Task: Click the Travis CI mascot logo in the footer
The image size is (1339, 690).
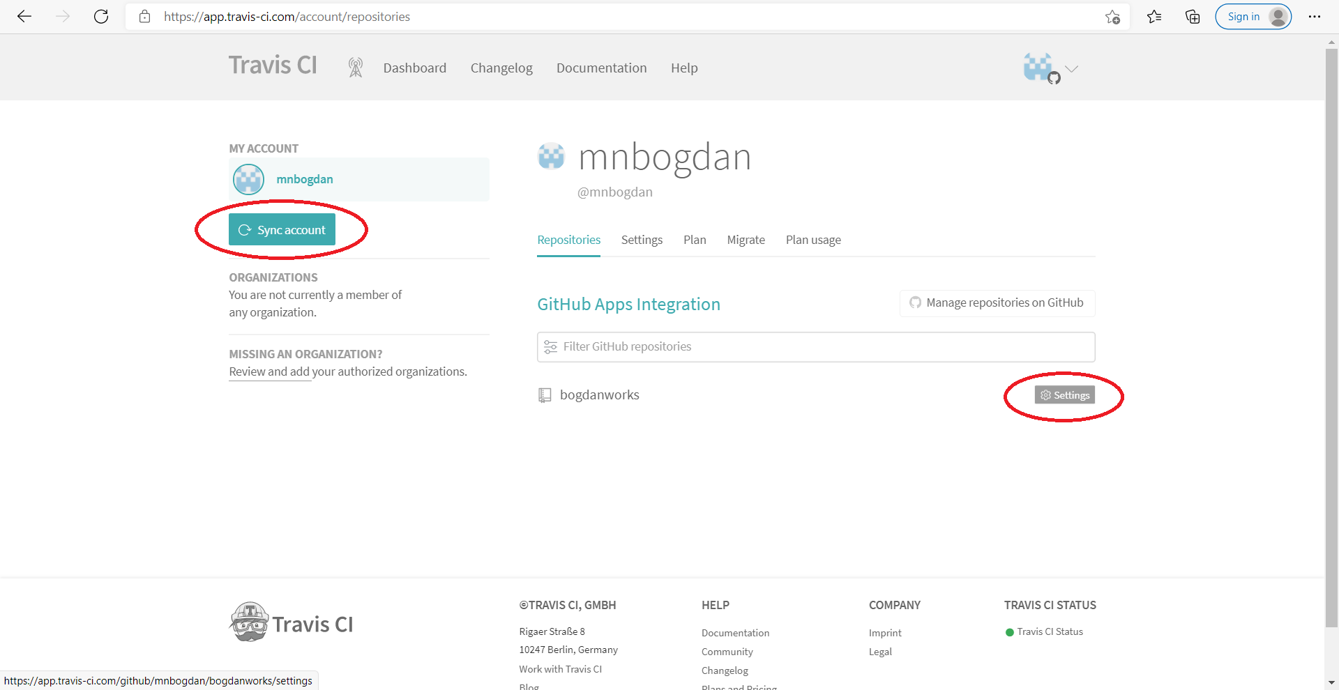Action: [x=249, y=621]
